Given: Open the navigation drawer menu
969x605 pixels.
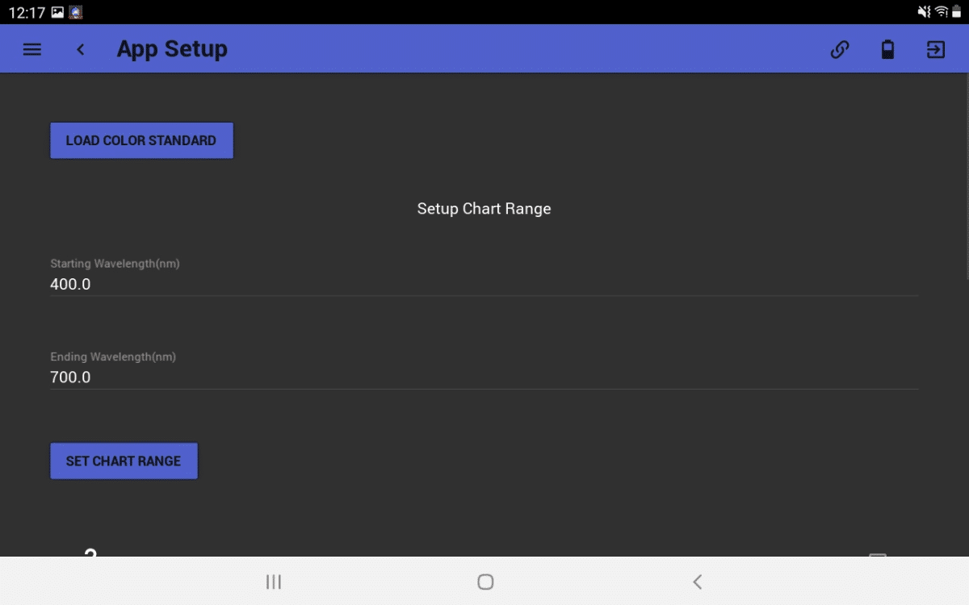Looking at the screenshot, I should coord(31,48).
